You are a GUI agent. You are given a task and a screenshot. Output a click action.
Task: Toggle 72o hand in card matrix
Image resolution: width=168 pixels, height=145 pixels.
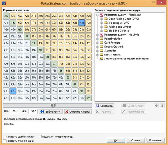point(54,98)
